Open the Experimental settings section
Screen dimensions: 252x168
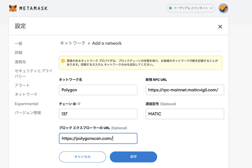(x=27, y=104)
